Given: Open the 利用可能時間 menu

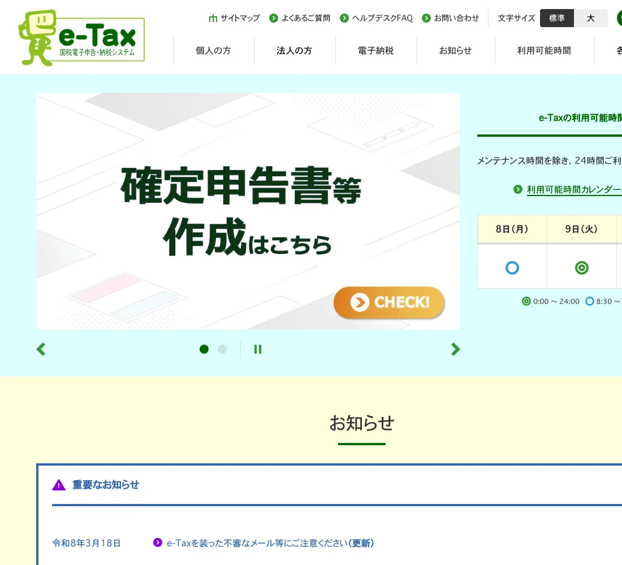Looking at the screenshot, I should [x=544, y=50].
